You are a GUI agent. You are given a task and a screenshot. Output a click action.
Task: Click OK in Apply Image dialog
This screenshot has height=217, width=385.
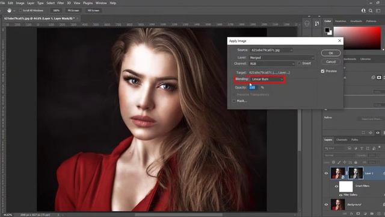pyautogui.click(x=331, y=53)
